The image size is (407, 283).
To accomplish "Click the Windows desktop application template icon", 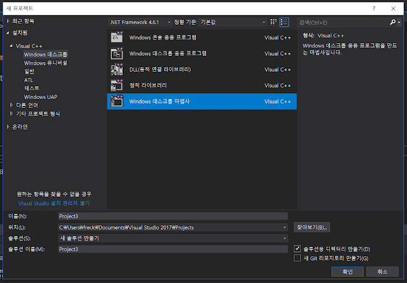I will click(117, 53).
